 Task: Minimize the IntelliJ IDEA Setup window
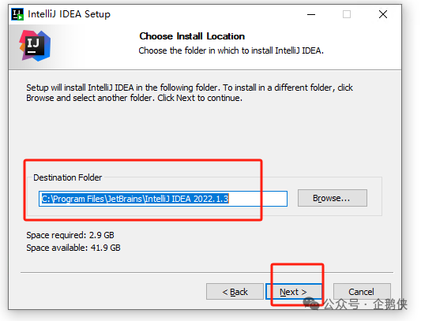(311, 14)
